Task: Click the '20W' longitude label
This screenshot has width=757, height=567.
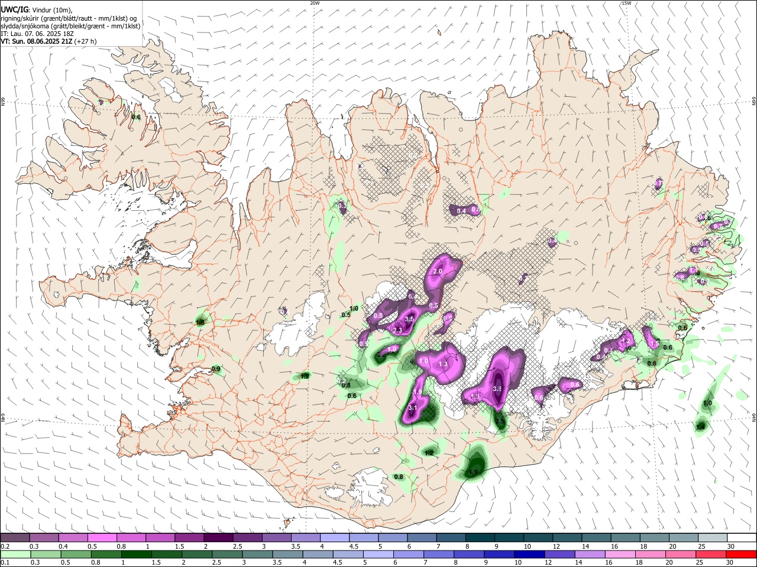Action: coord(315,3)
